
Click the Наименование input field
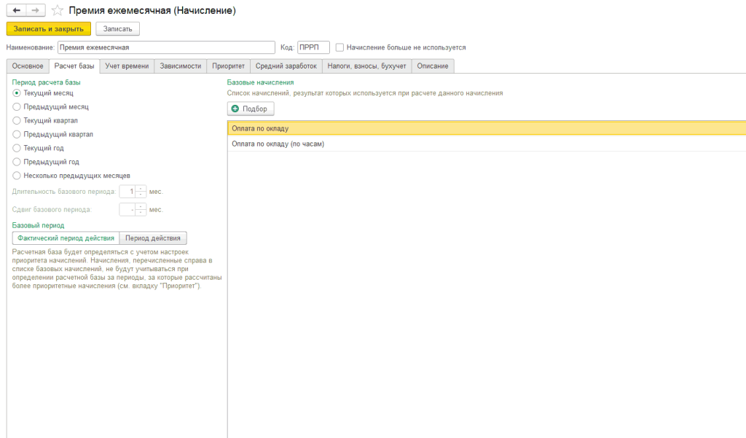click(166, 47)
